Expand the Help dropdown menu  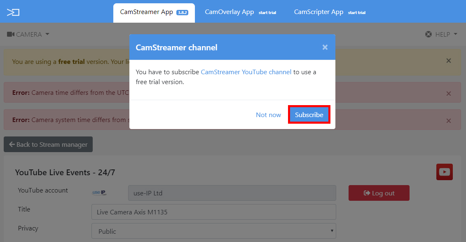coord(441,34)
